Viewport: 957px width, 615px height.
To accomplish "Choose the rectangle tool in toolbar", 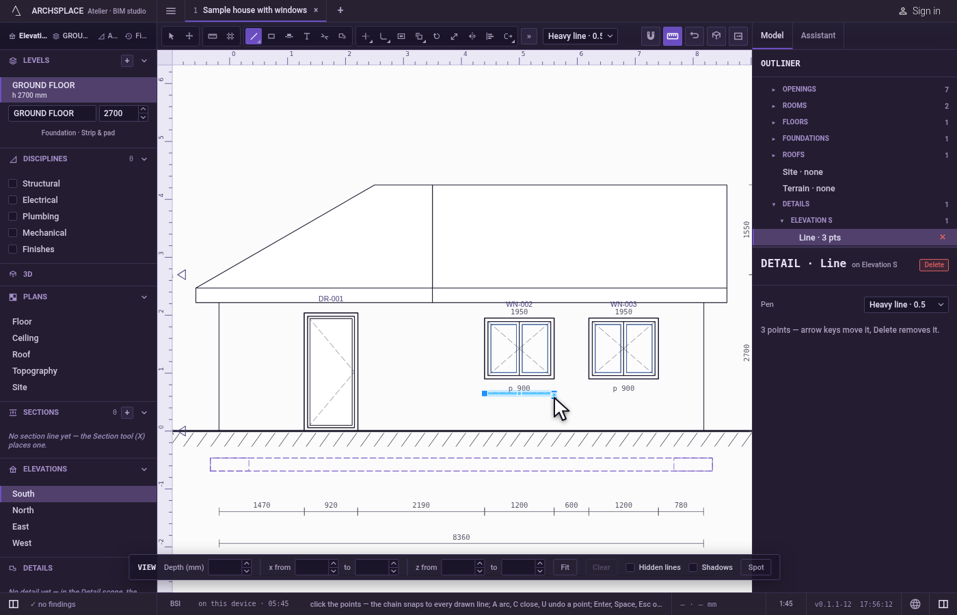I will 271,36.
